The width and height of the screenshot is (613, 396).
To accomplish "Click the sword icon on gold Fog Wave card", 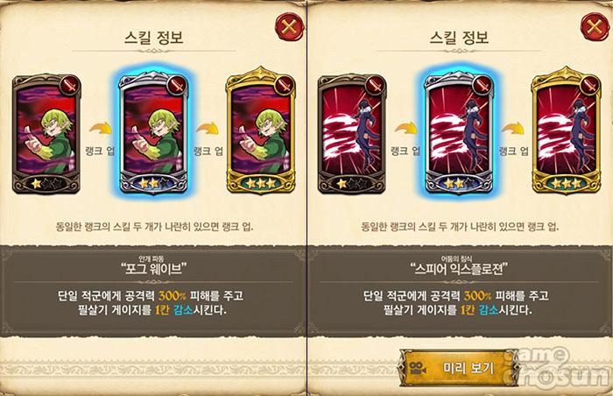I will 285,85.
